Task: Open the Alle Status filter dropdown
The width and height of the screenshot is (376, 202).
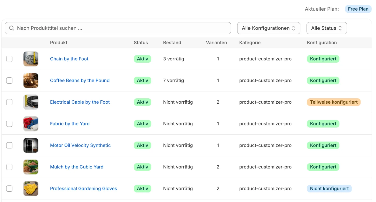Action: [x=327, y=28]
